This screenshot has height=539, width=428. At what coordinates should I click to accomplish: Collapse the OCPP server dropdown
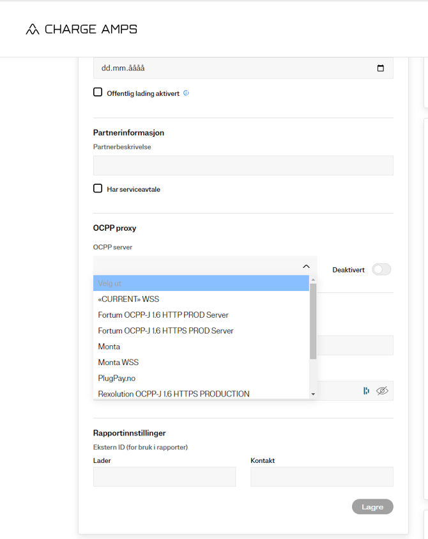point(306,267)
